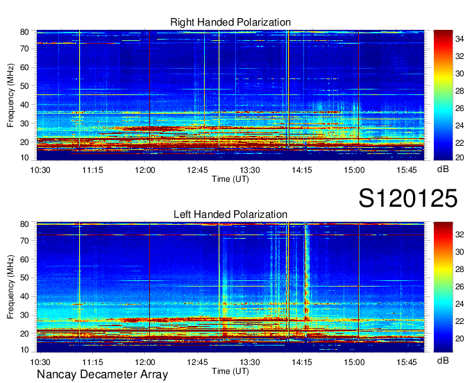Image resolution: width=472 pixels, height=383 pixels.
Task: Click the 34 value on the top color bar
Action: [460, 39]
